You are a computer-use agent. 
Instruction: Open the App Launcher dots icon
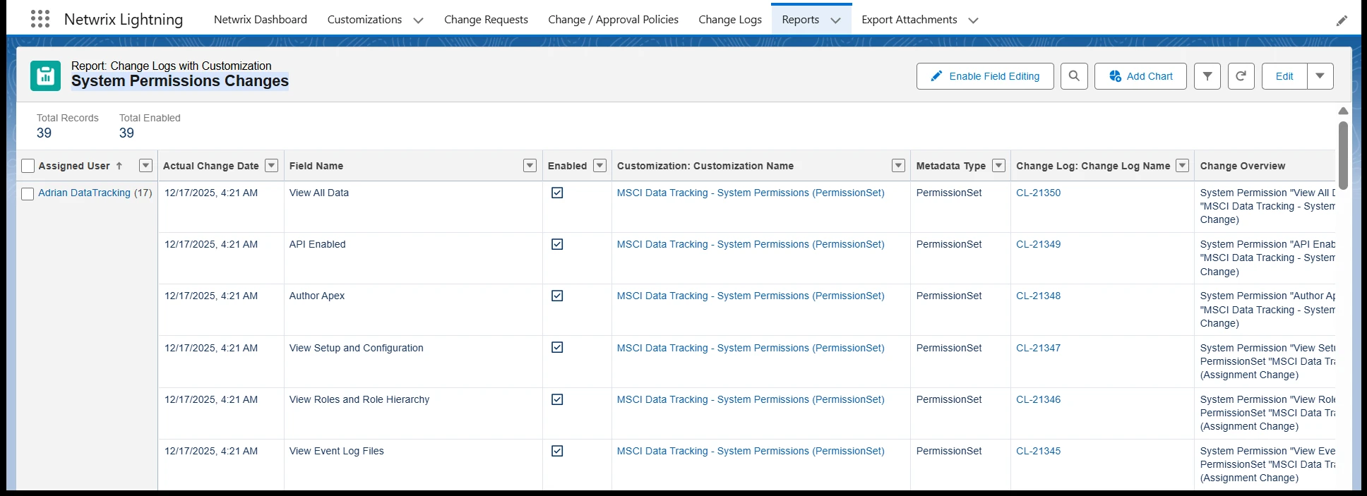40,19
